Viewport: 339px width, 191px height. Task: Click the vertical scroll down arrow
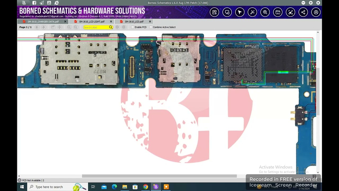[x=318, y=172]
